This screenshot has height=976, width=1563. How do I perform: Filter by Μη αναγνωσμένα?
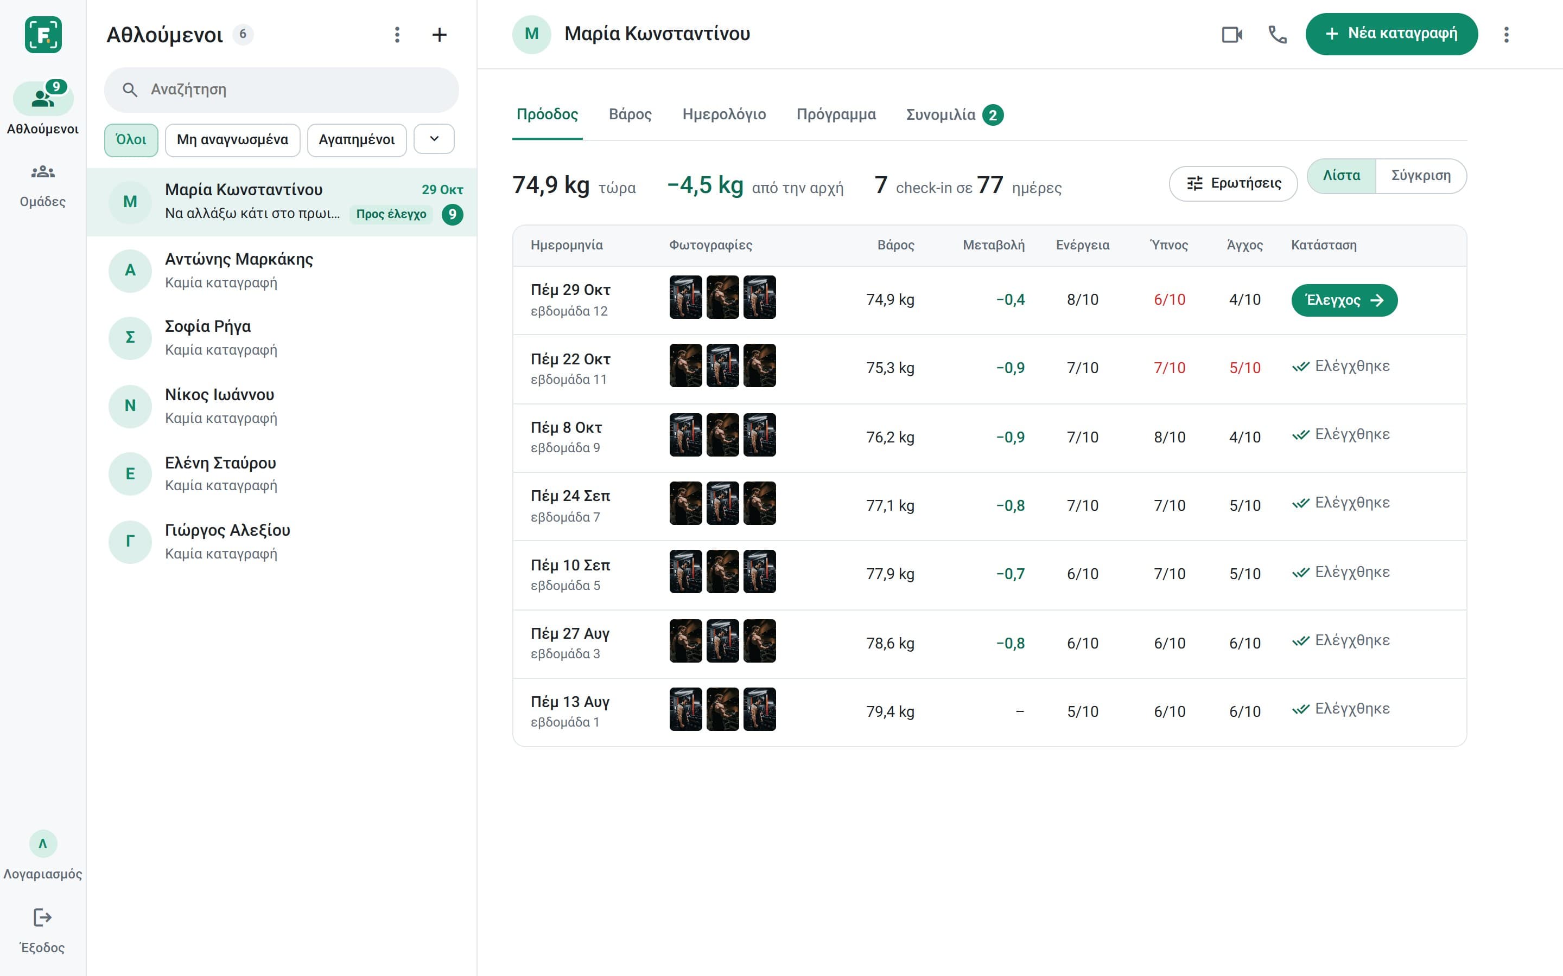pos(232,140)
